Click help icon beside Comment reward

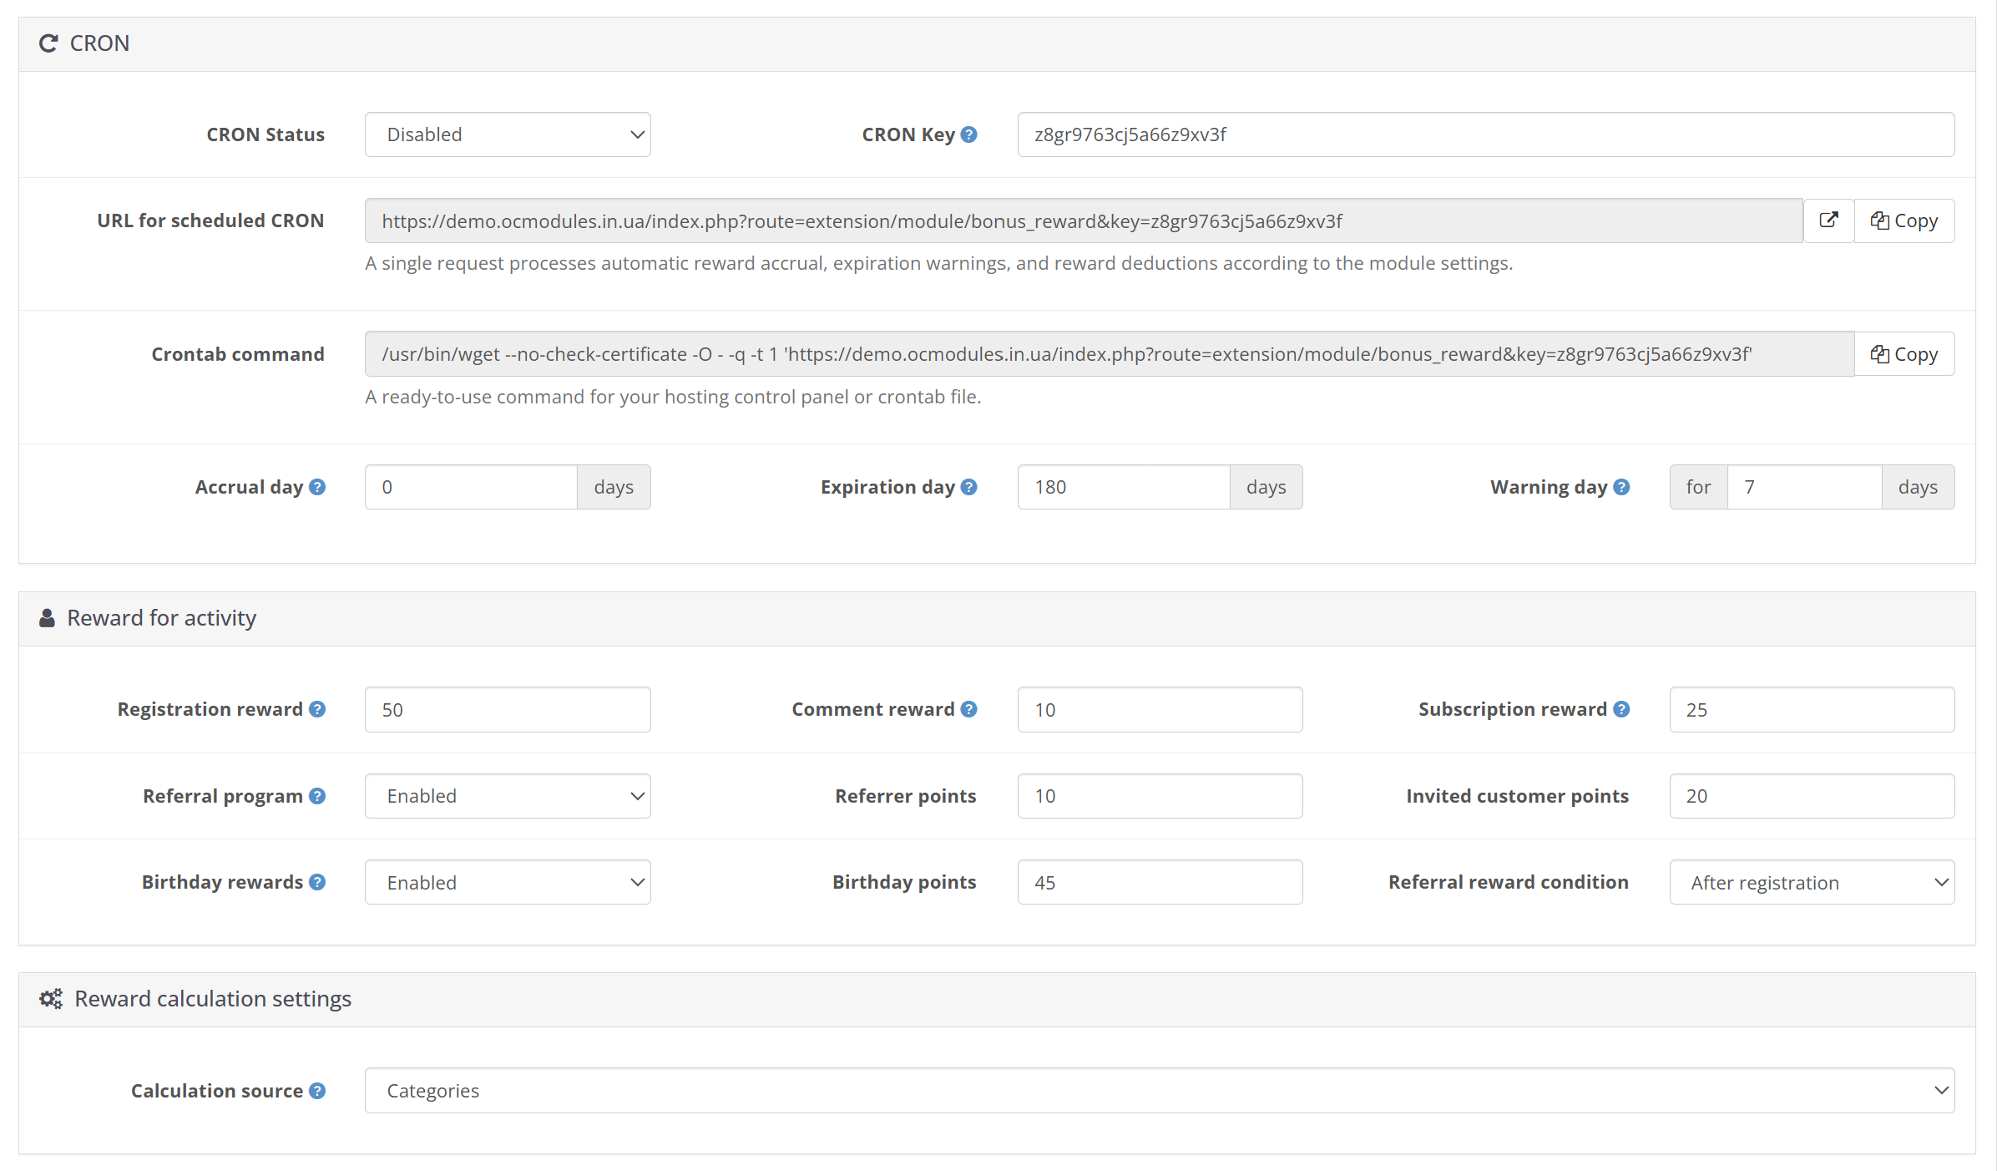[968, 709]
